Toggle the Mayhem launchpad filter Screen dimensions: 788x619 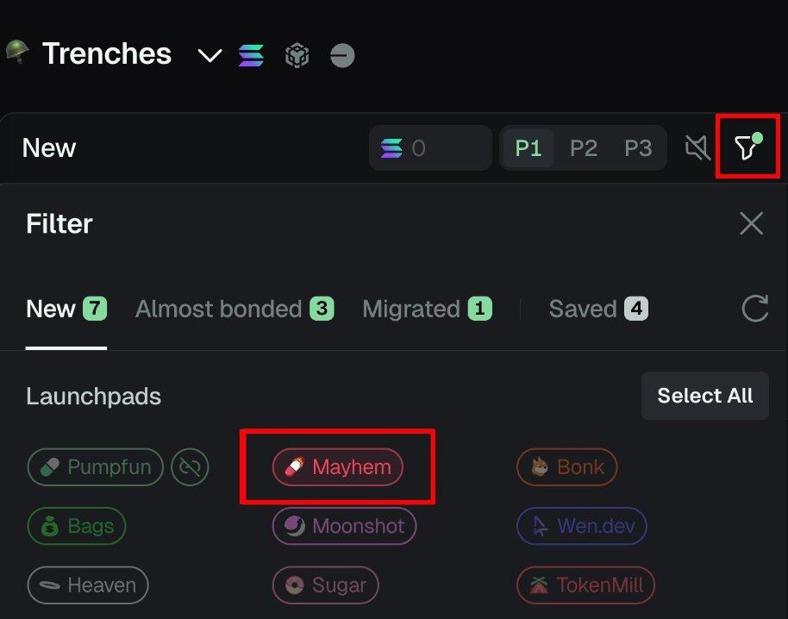tap(338, 467)
